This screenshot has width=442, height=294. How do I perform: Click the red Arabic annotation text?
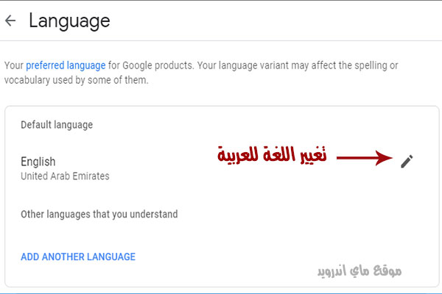(x=272, y=154)
